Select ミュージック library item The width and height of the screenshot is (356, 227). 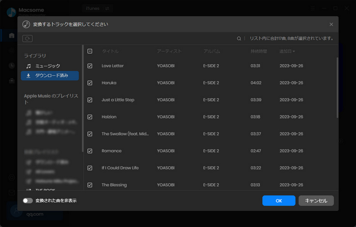point(50,66)
